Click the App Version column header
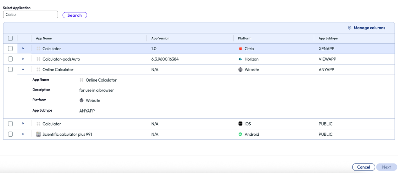 click(x=160, y=38)
